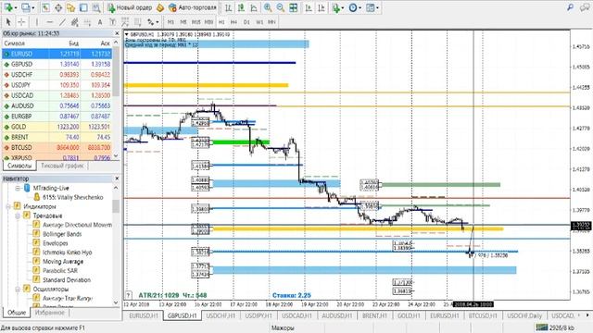The image size is (593, 333).
Task: Click the Новый ордер button
Action: click(130, 7)
